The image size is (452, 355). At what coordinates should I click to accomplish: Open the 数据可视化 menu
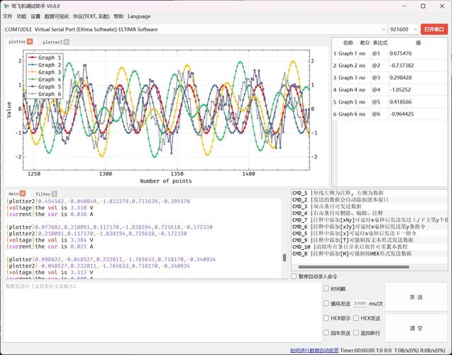click(57, 16)
